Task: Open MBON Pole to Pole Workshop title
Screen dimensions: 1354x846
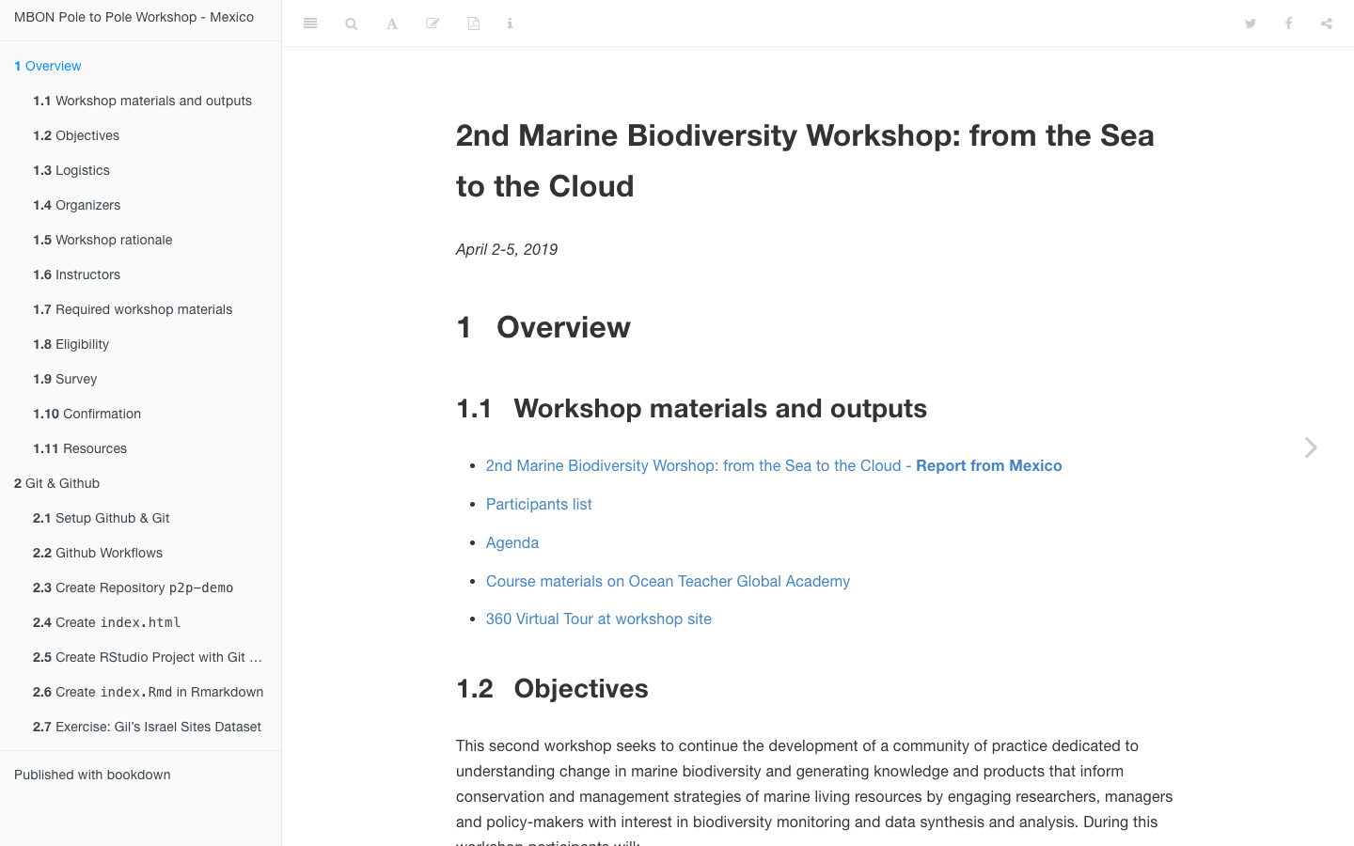Action: point(134,17)
